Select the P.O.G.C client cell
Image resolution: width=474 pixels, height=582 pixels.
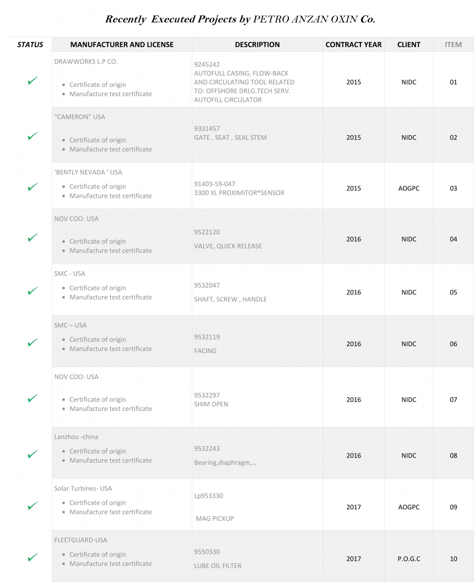coord(409,559)
